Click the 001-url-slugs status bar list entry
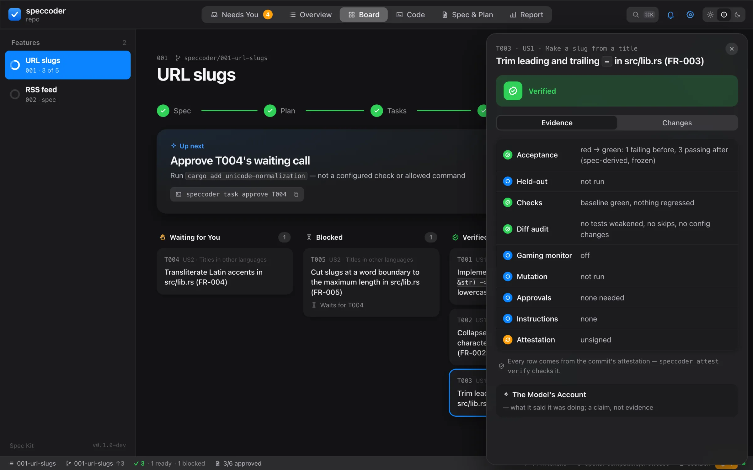Screen dimensions: 753x470 [x=32, y=463]
